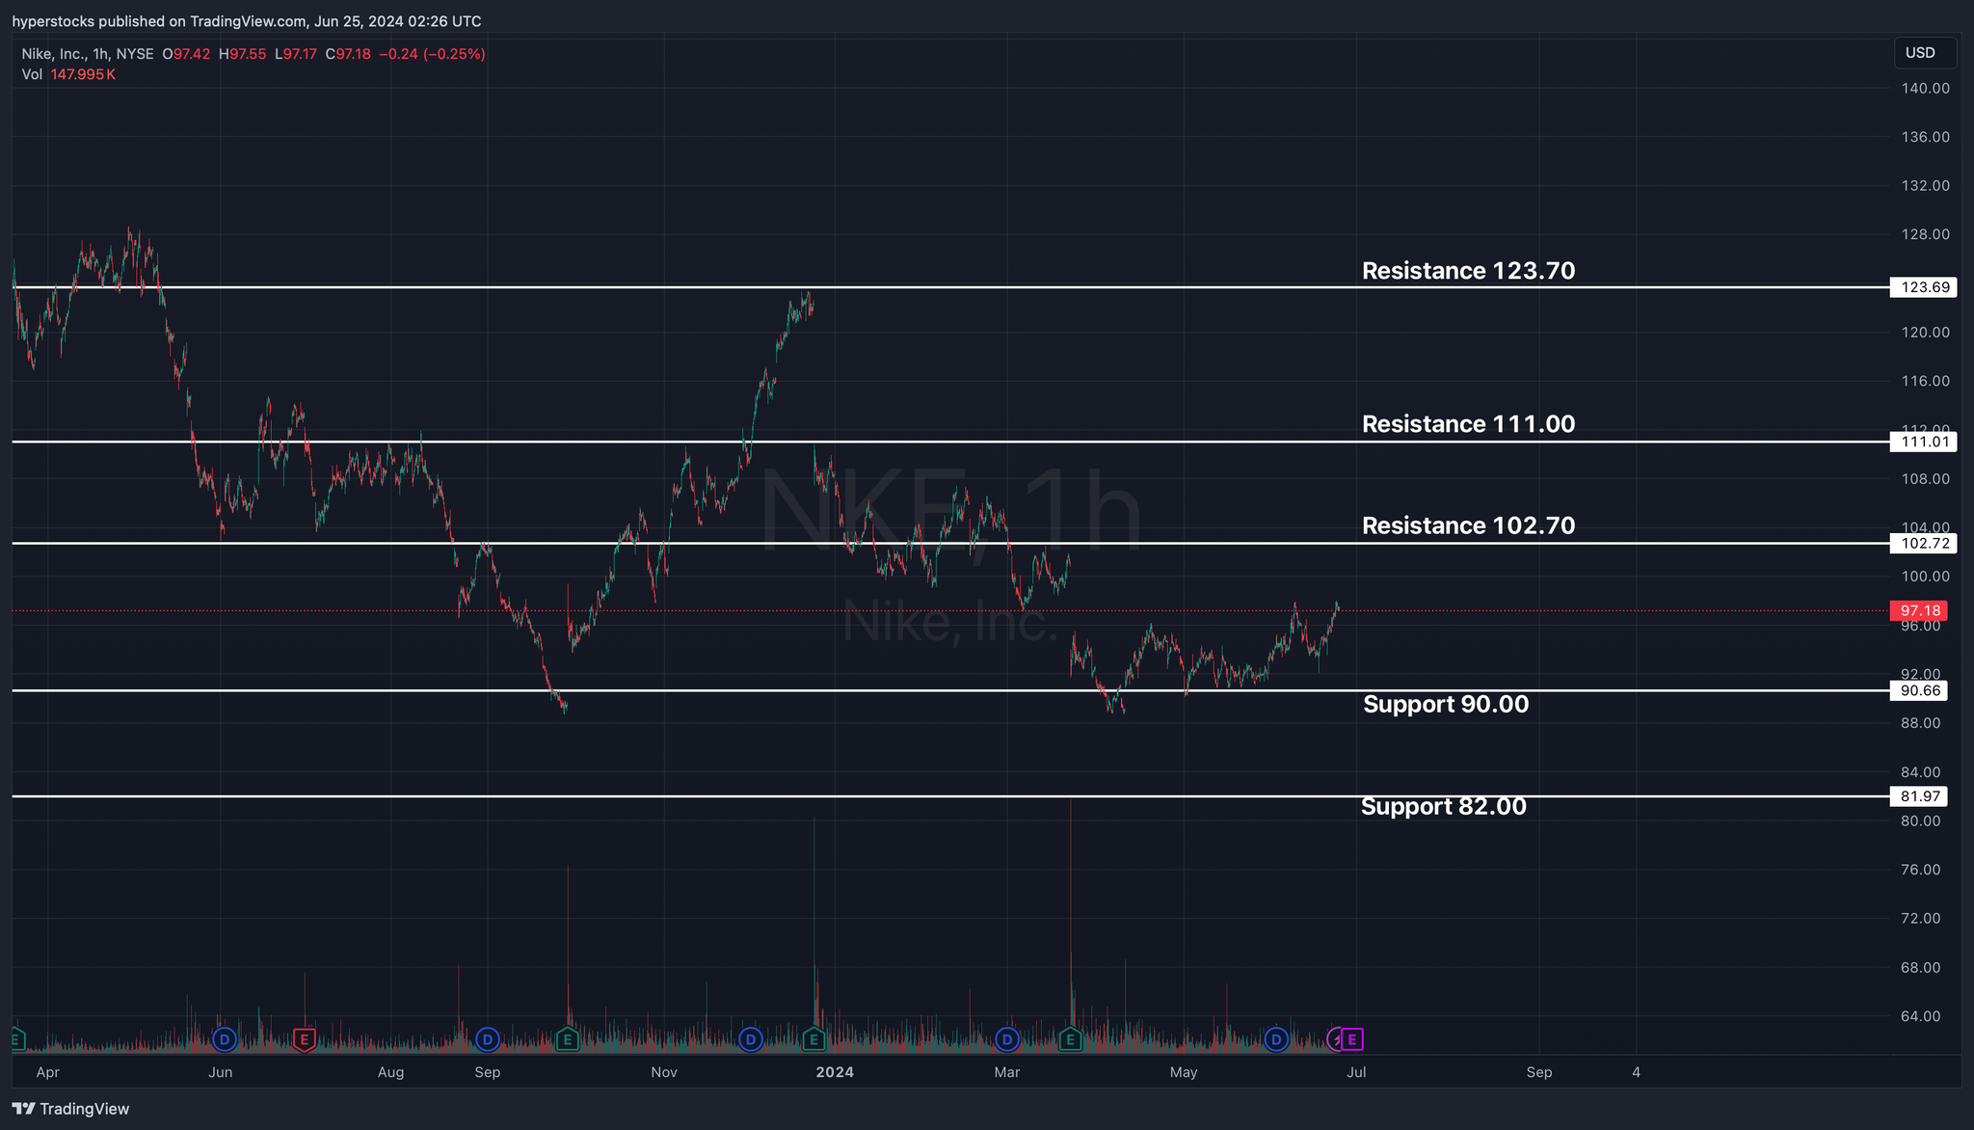The height and width of the screenshot is (1130, 1974).
Task: Click the 123.69 price axis label
Action: point(1922,287)
